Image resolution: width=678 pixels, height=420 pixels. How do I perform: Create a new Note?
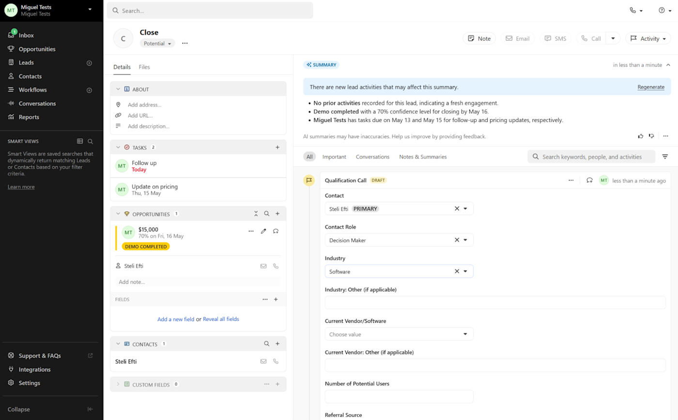pyautogui.click(x=479, y=39)
